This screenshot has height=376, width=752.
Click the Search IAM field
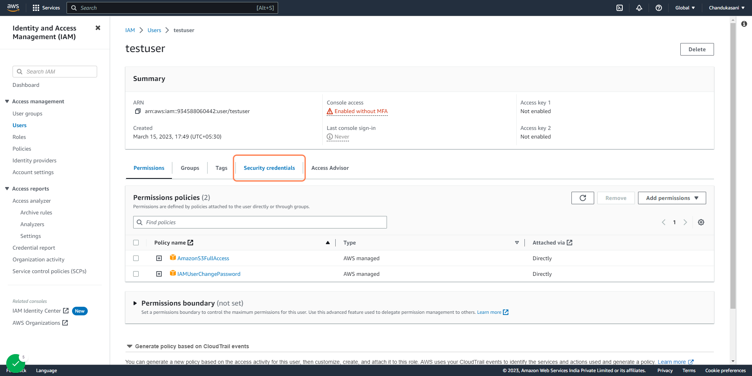tap(55, 72)
